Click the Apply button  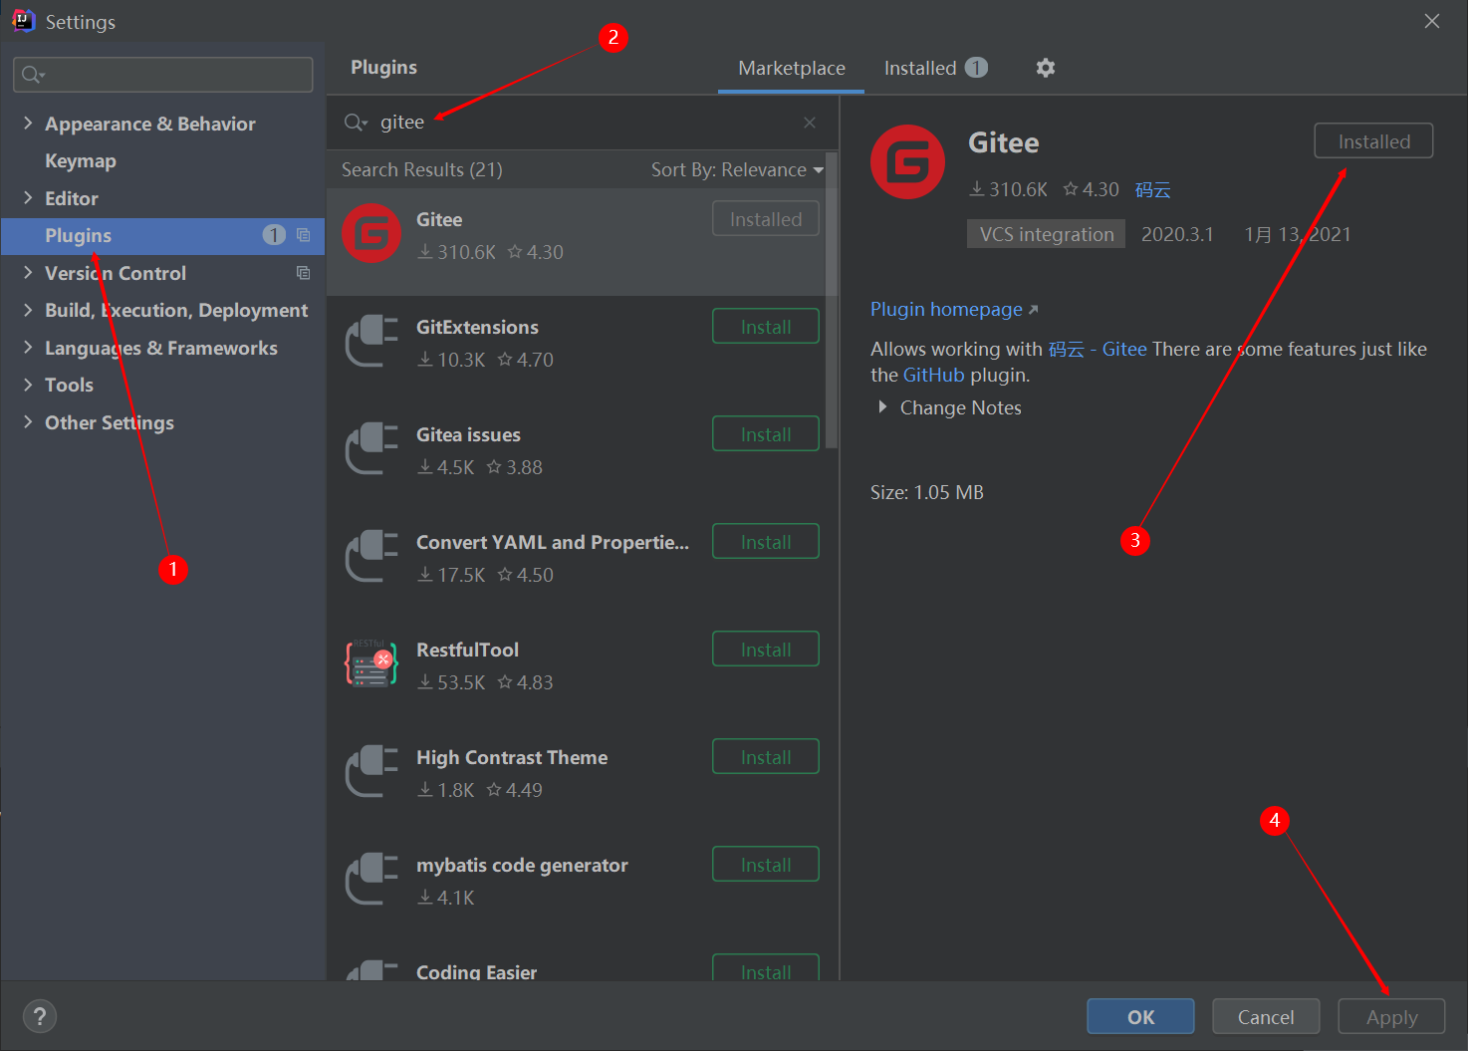[1391, 1016]
